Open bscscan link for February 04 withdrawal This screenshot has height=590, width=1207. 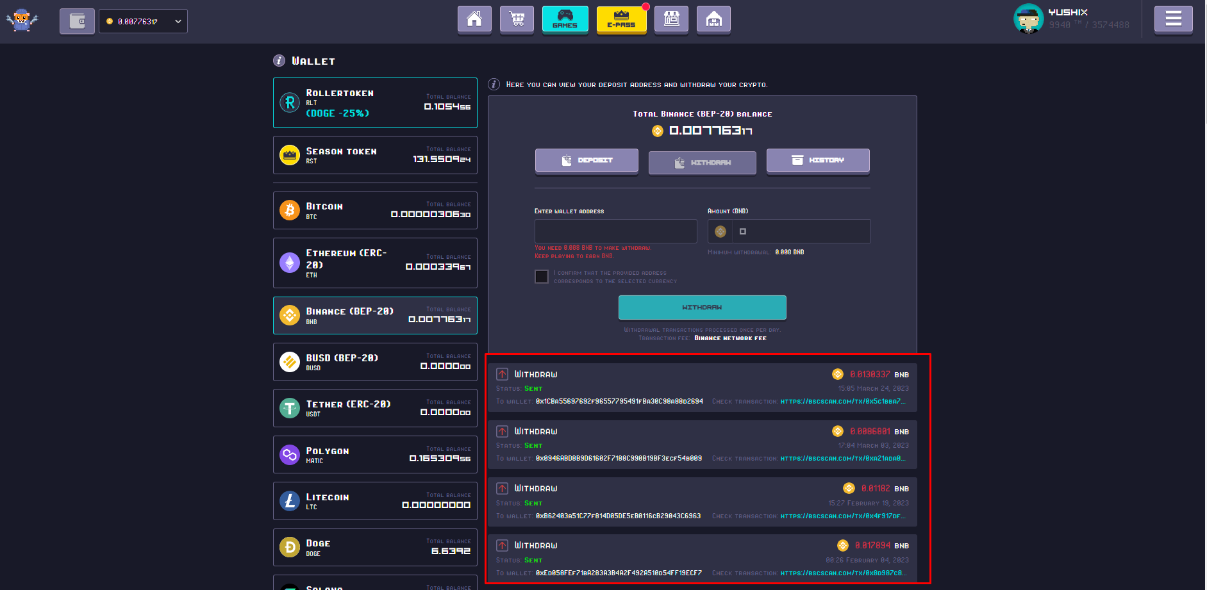click(x=843, y=573)
